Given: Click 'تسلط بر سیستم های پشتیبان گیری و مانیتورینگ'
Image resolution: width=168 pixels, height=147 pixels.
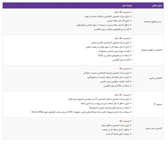Looking at the screenshot, I should click(x=109, y=108).
